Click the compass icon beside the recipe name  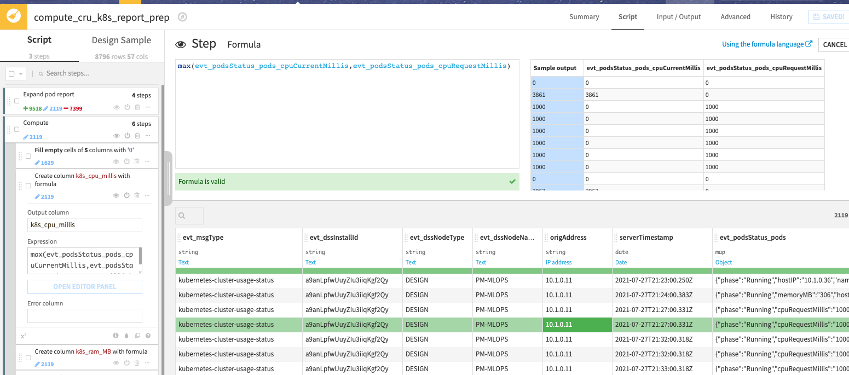[x=183, y=17]
